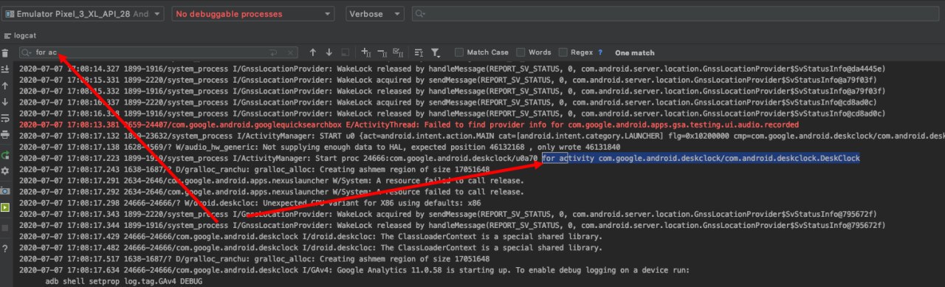Click the 'One match' result label
945x287 pixels.
click(634, 53)
